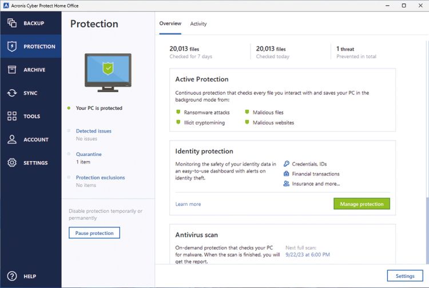Maximize the Acronis window
The height and width of the screenshot is (288, 429).
[404, 6]
